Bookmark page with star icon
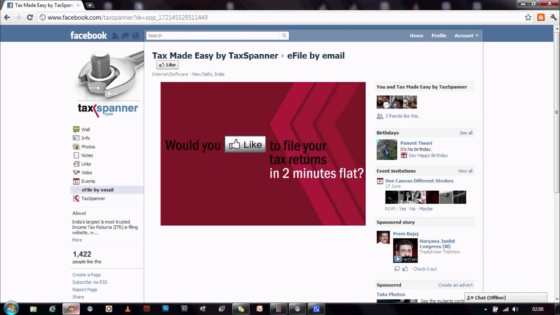The image size is (560, 315). (528, 17)
